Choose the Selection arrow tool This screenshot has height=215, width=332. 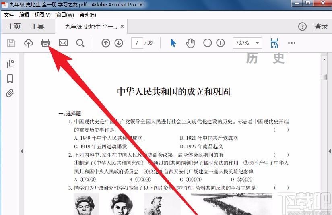[x=173, y=43]
